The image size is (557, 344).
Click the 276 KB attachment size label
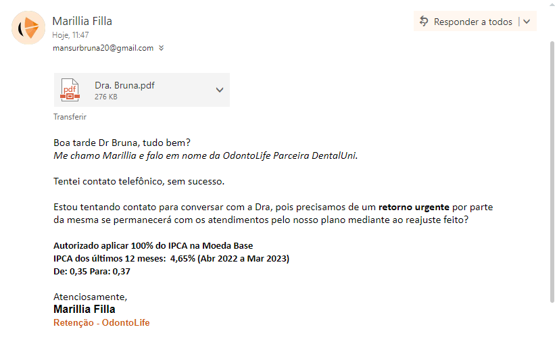106,97
